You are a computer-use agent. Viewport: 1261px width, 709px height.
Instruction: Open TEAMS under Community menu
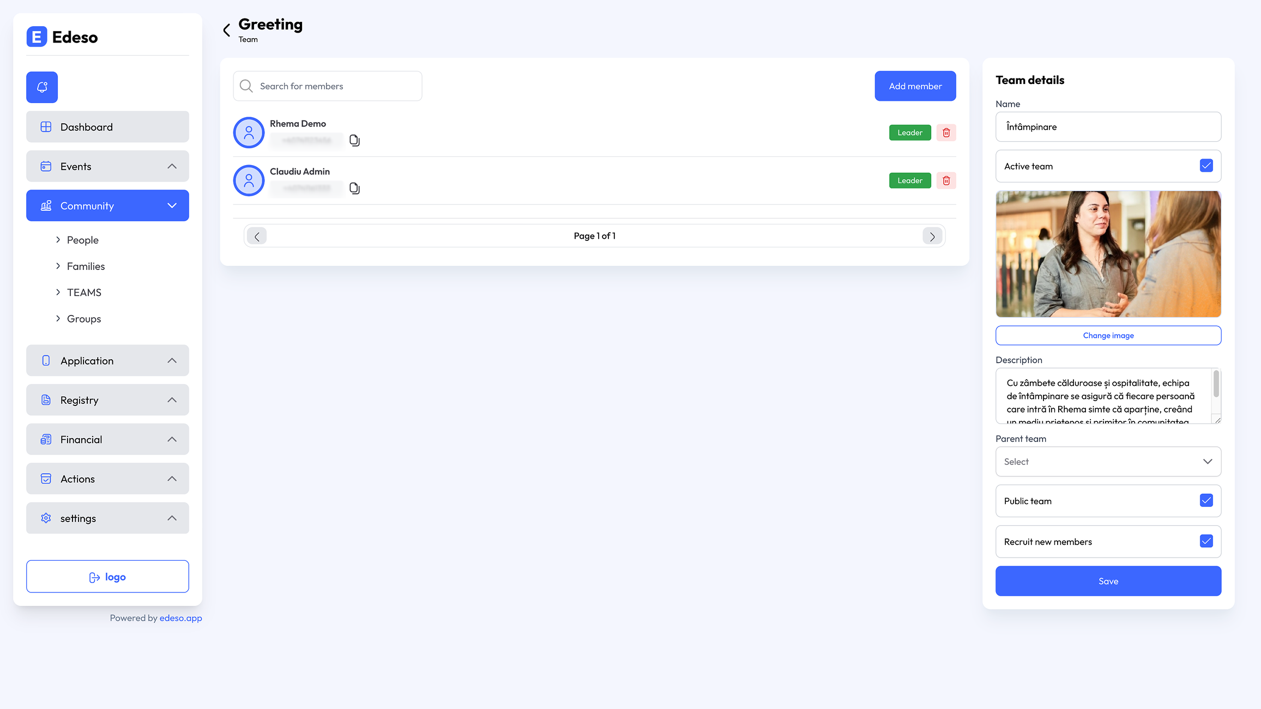(x=84, y=293)
